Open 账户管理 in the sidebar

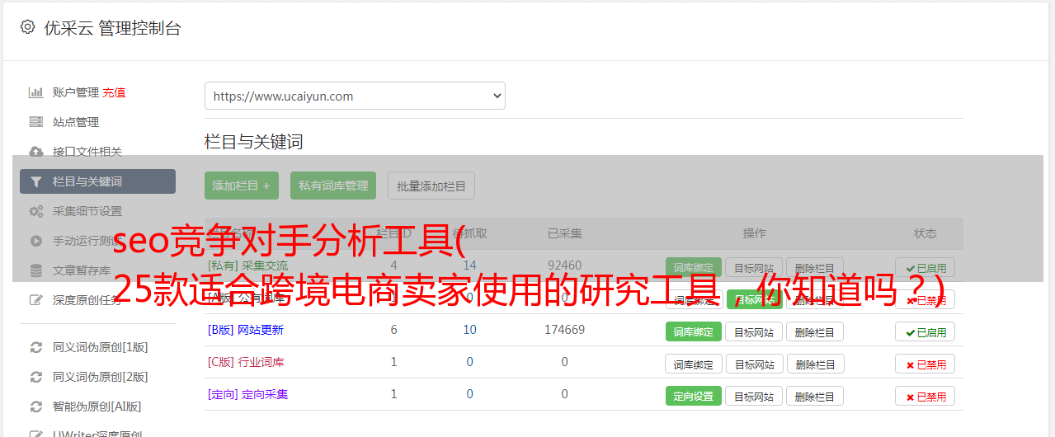76,92
